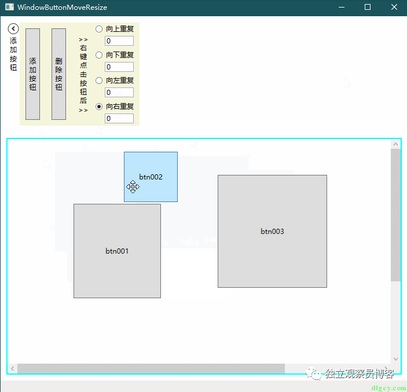Click the highlighted btn002 button
The width and height of the screenshot is (407, 392).
(x=151, y=177)
